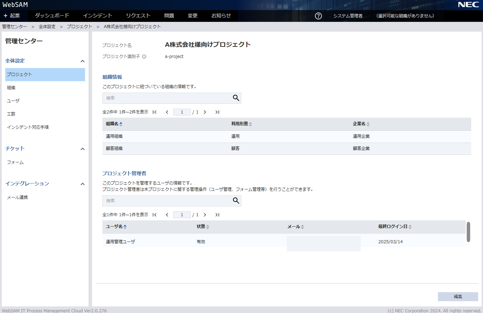The height and width of the screenshot is (313, 483).
Task: Click next page arrow in project administrator list
Action: coord(205,215)
